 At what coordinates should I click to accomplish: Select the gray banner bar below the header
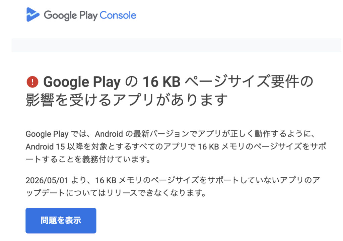pyautogui.click(x=176, y=45)
